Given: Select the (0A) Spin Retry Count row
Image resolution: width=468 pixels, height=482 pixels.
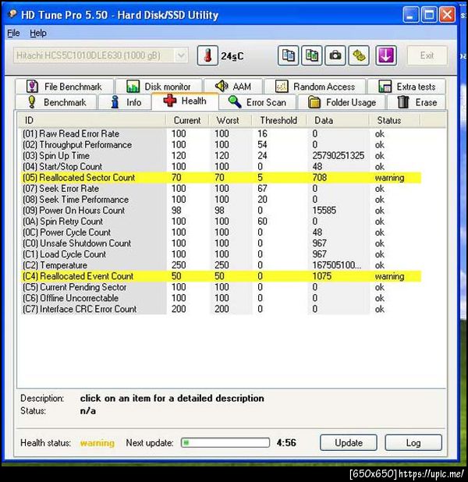Looking at the screenshot, I should point(221,222).
